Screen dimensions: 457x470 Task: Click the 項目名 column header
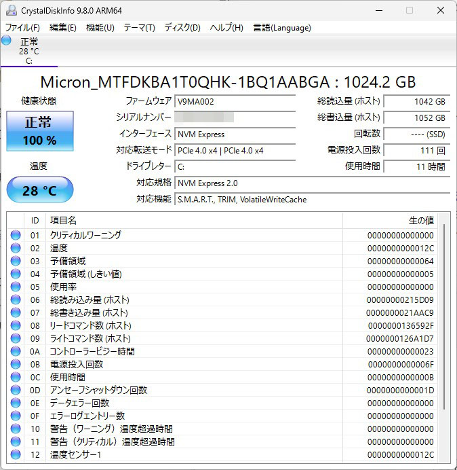(x=64, y=221)
